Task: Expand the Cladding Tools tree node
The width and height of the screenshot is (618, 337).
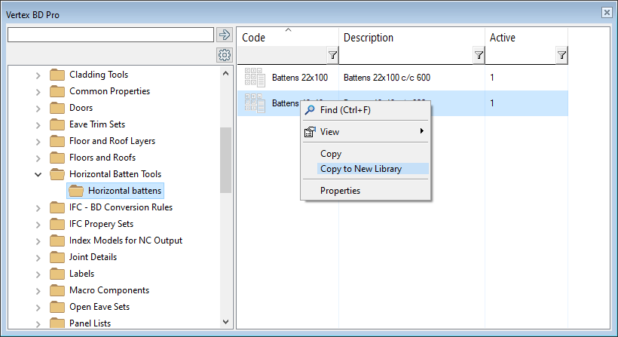Action: coord(38,75)
